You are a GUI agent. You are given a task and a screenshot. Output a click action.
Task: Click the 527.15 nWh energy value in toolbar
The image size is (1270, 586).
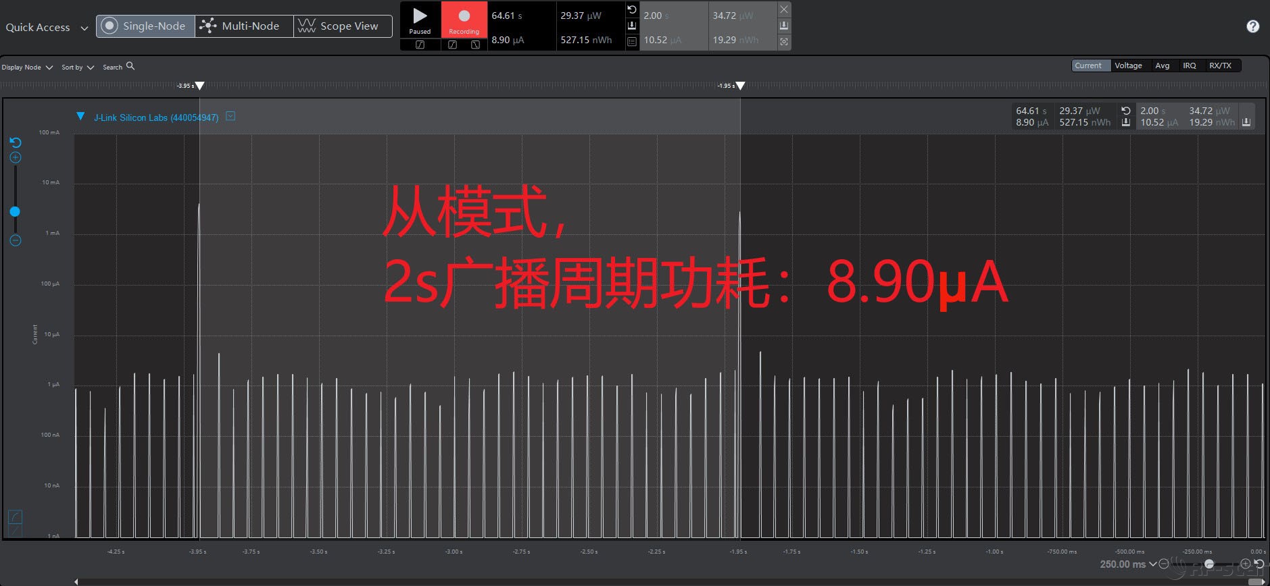(586, 40)
